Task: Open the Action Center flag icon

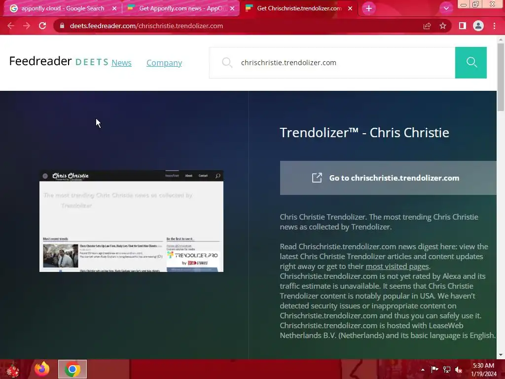Action: [x=434, y=369]
